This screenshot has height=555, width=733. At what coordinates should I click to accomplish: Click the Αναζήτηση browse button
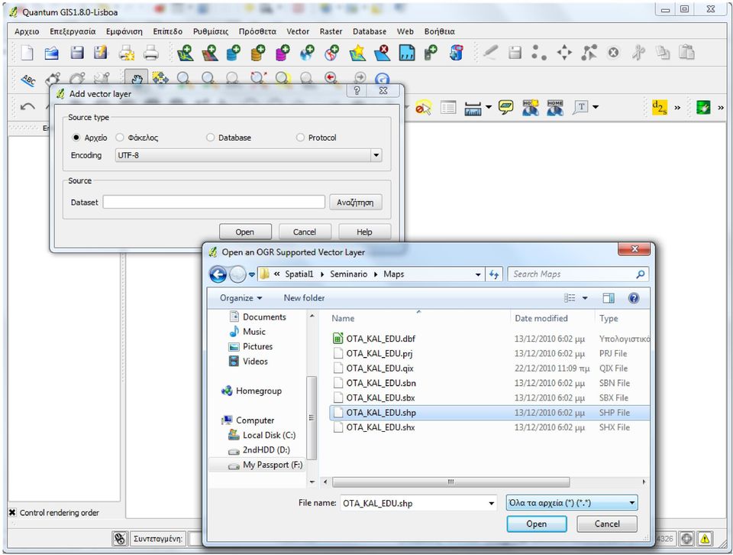point(355,202)
